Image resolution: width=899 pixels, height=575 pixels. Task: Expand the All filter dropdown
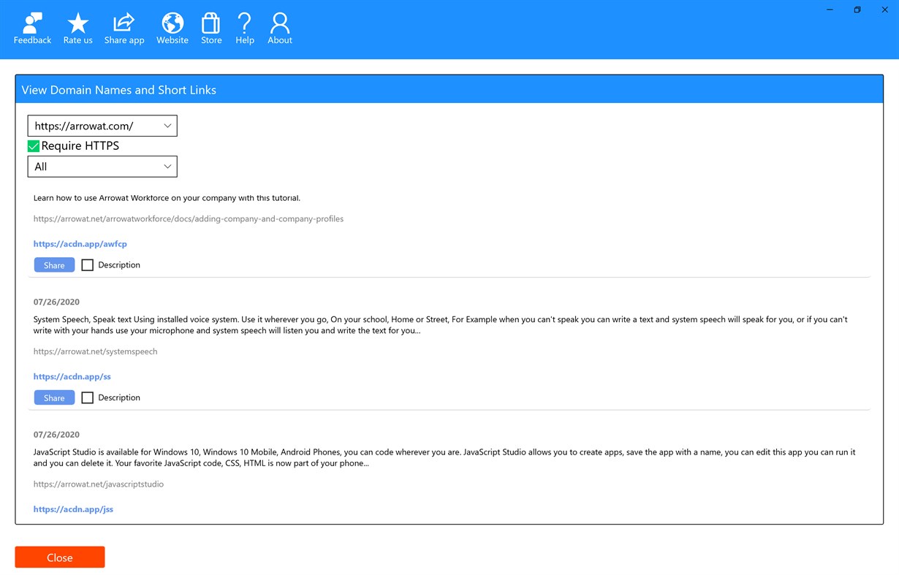click(102, 167)
